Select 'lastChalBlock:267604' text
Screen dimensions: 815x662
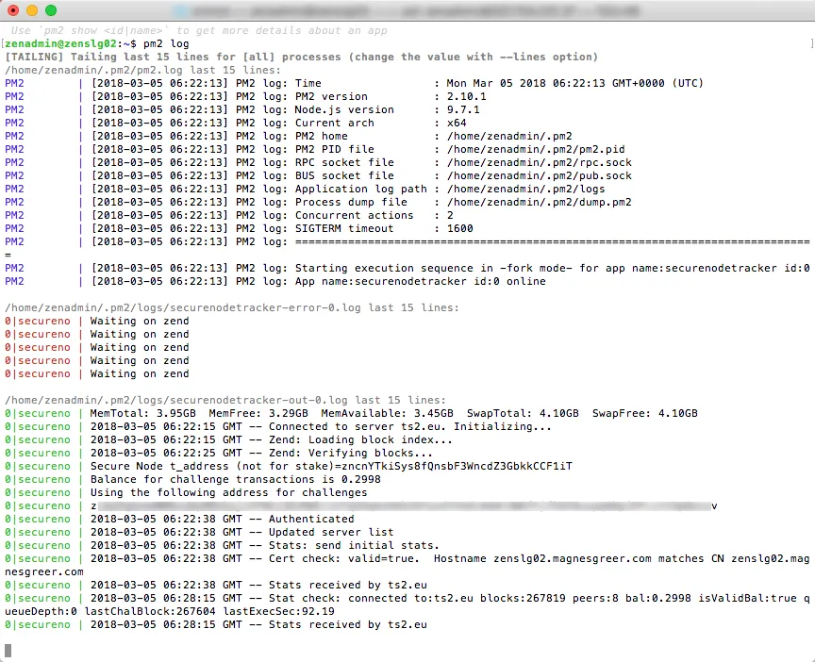tap(150, 612)
